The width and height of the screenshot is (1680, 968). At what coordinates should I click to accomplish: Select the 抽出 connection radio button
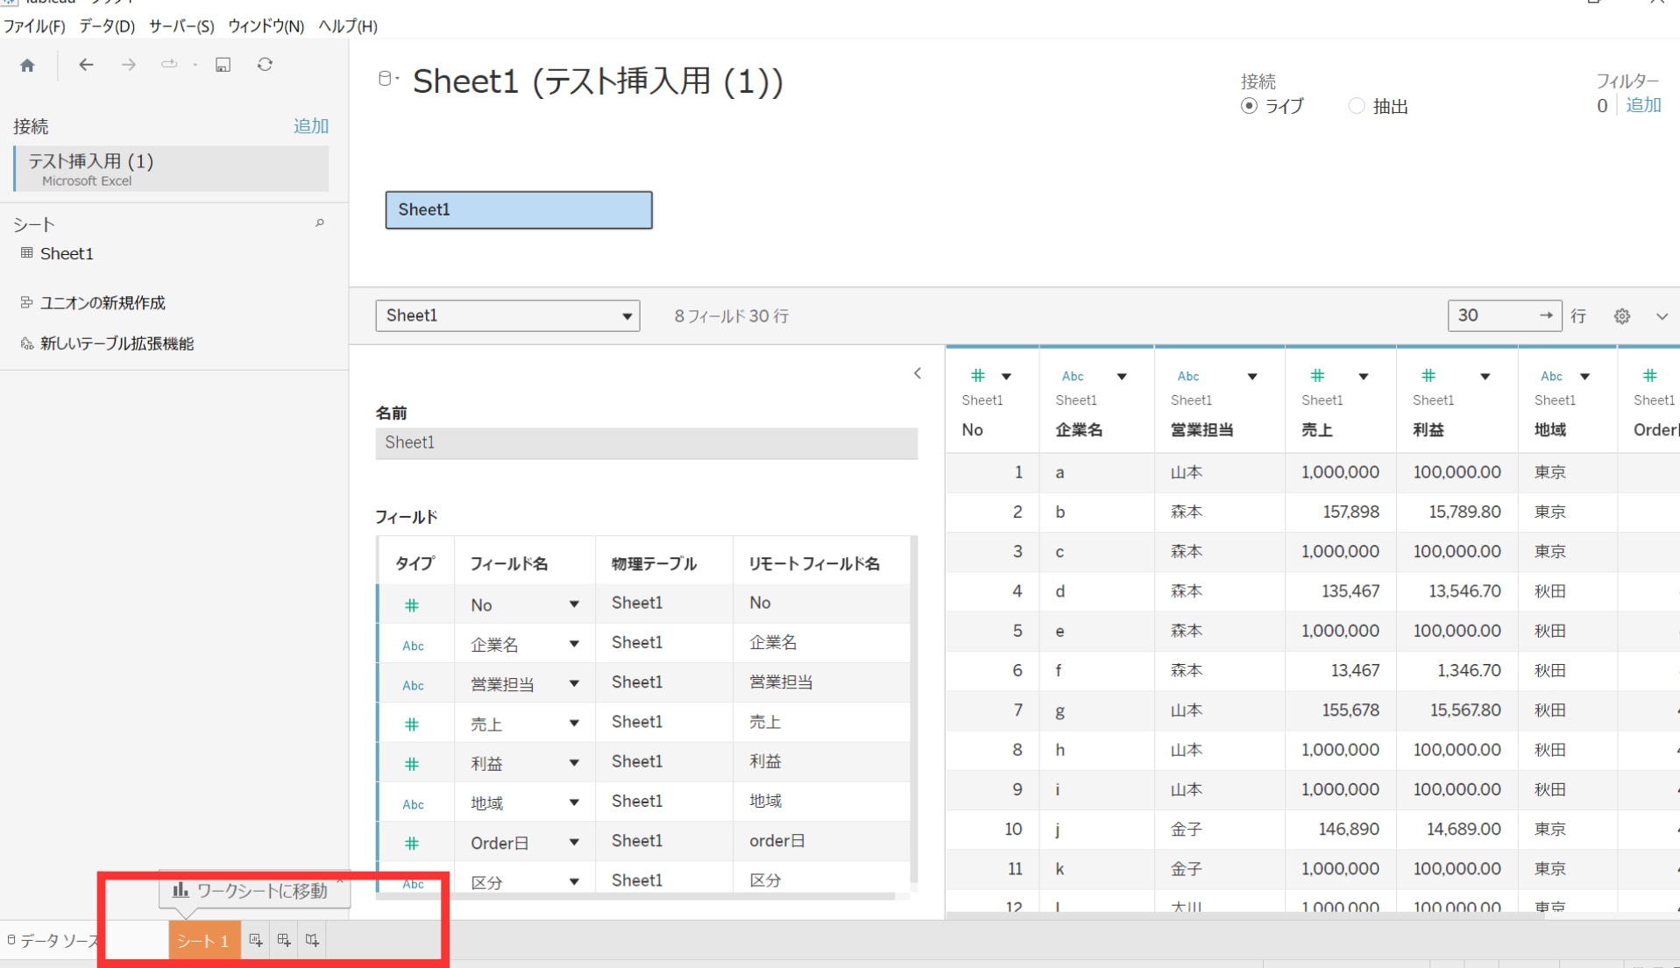coord(1356,106)
